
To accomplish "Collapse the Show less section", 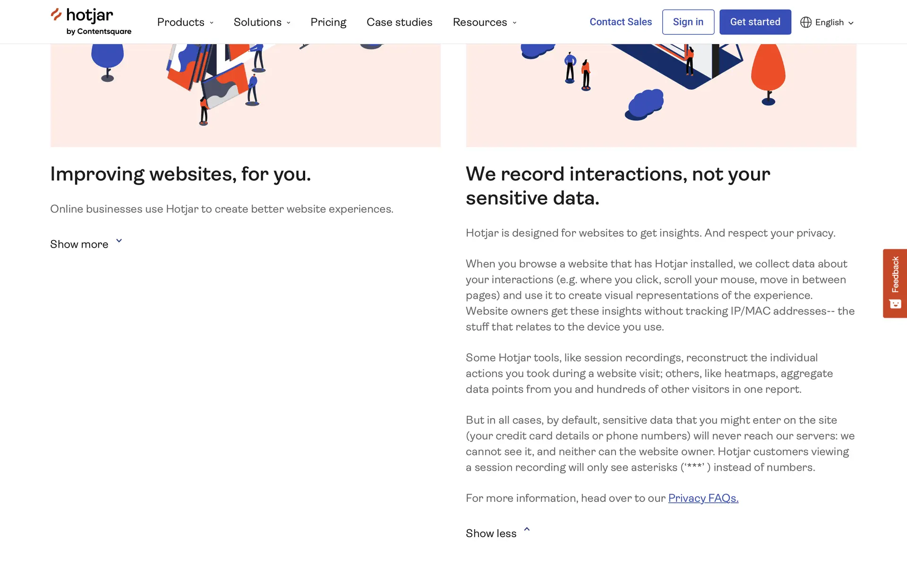I will [x=491, y=533].
